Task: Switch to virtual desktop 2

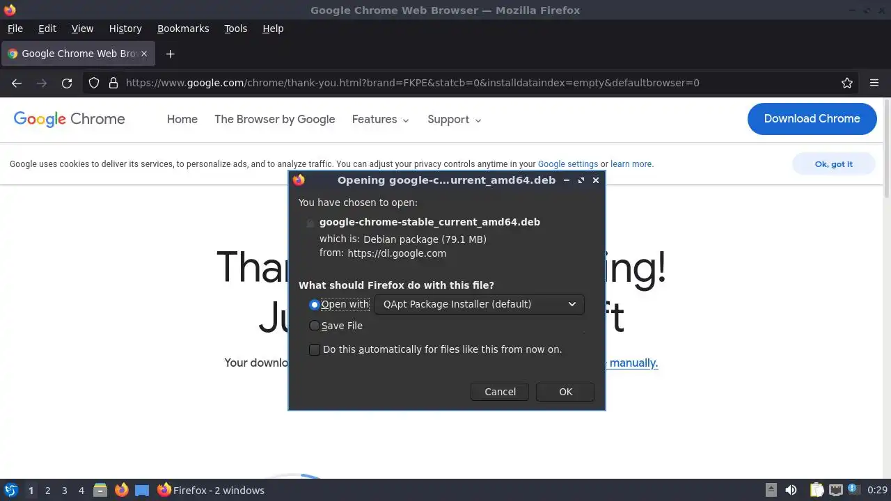Action: pyautogui.click(x=47, y=491)
